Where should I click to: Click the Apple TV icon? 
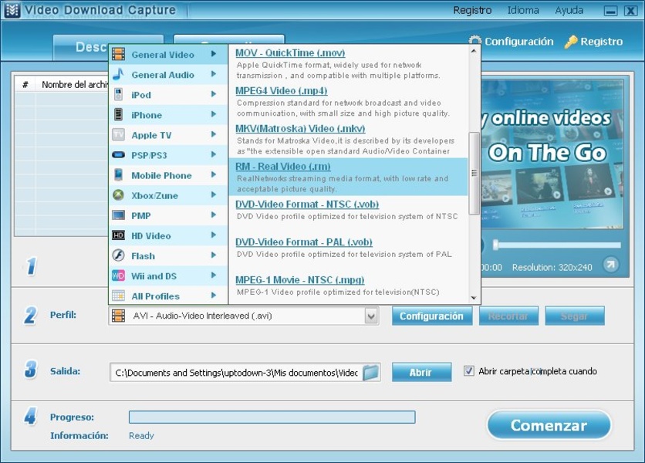click(119, 134)
